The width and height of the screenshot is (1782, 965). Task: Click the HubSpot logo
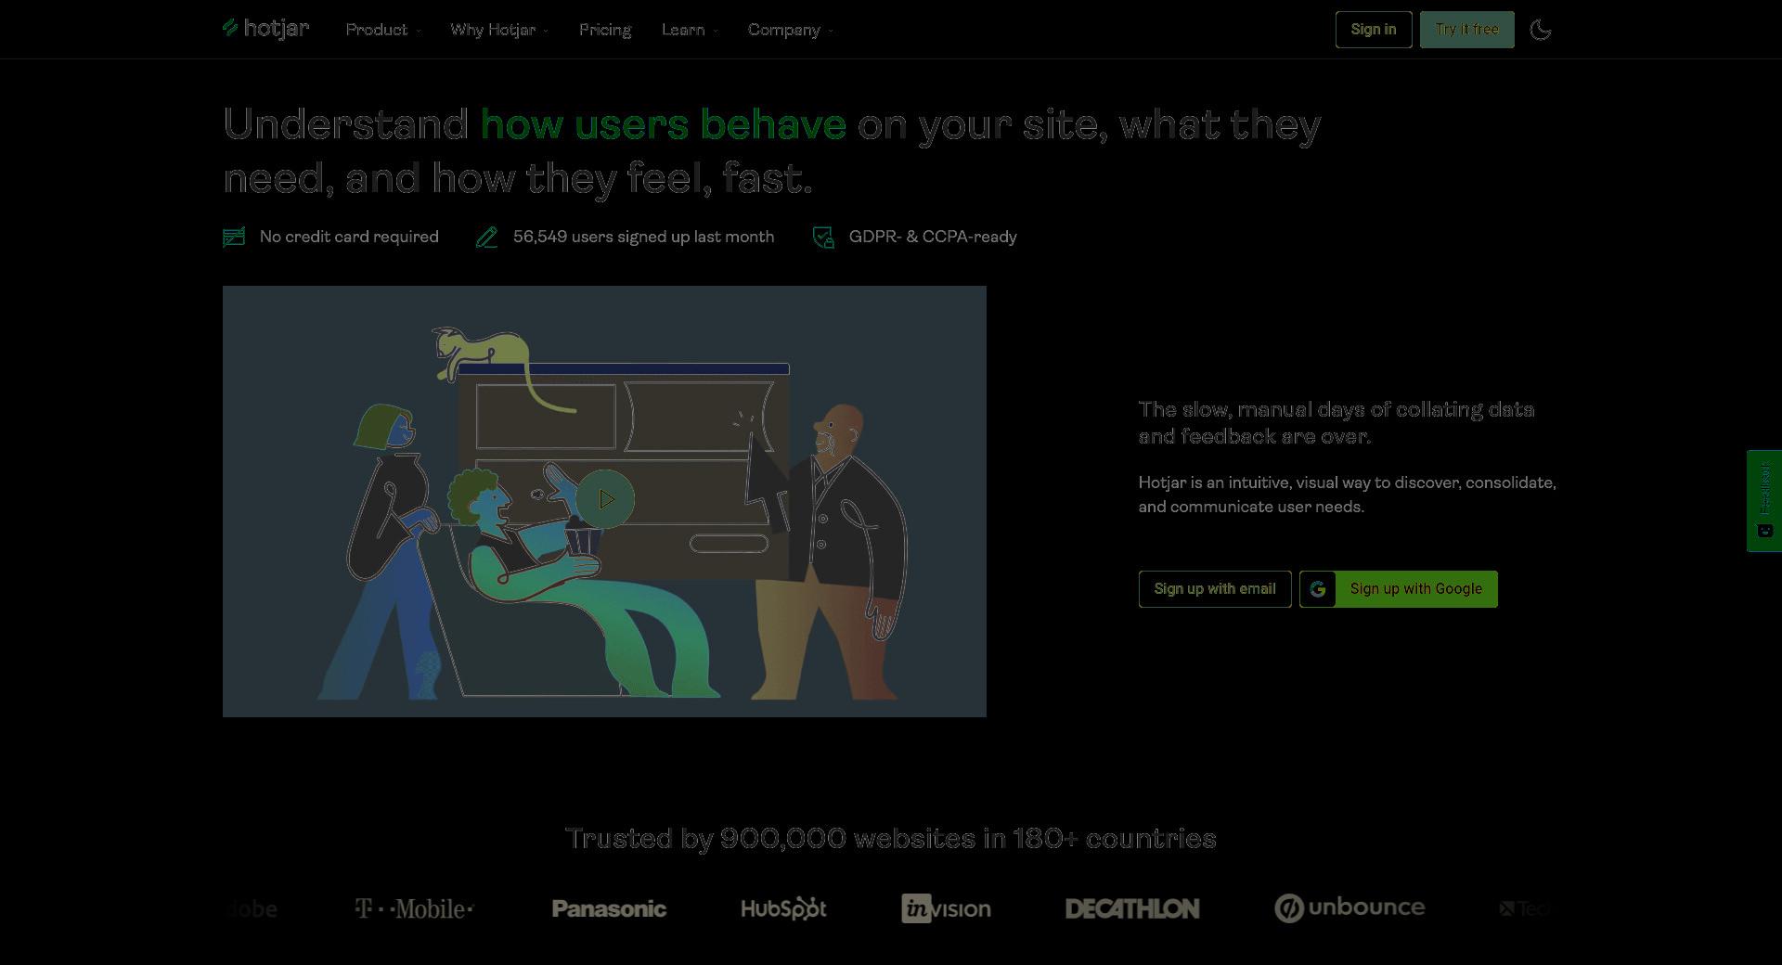click(783, 908)
